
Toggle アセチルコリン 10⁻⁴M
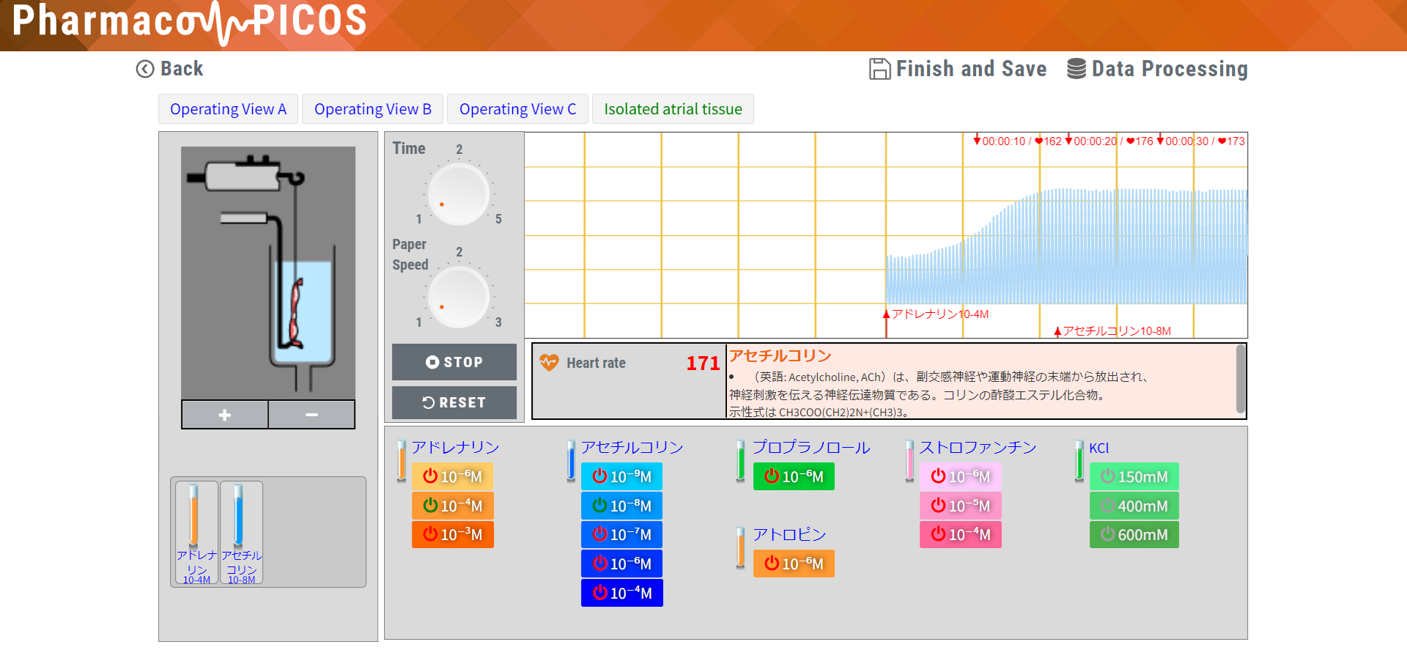pos(622,593)
